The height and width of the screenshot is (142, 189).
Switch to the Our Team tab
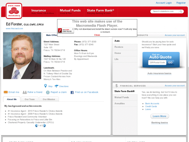(x=30, y=99)
